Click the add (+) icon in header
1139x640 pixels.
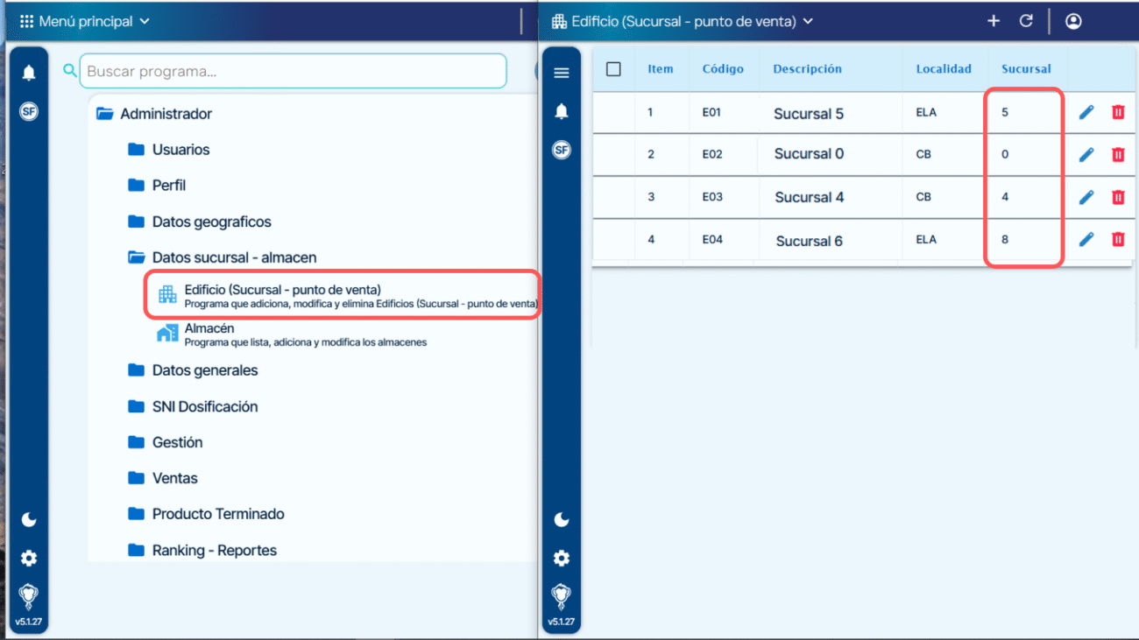(x=994, y=21)
